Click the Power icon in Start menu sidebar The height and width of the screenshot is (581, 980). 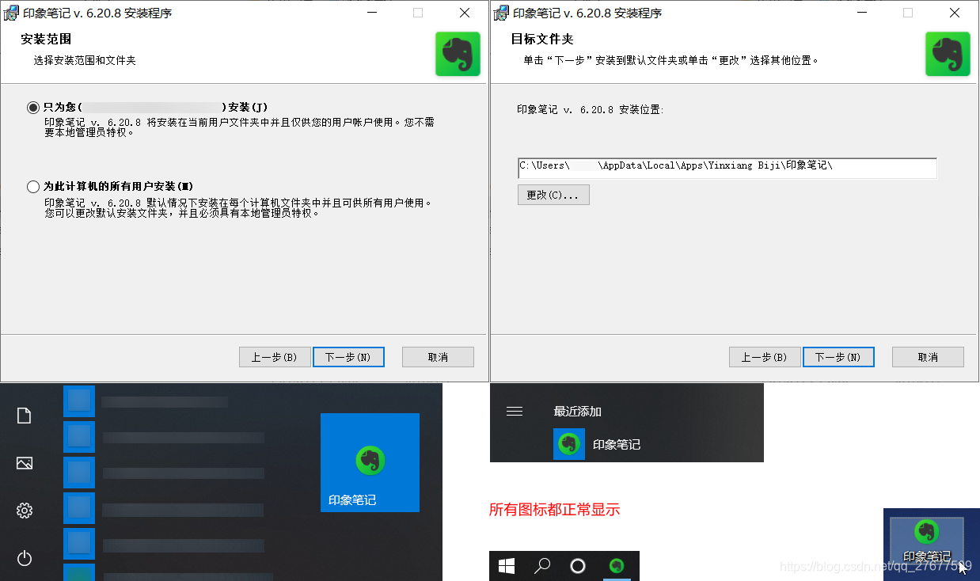[25, 558]
